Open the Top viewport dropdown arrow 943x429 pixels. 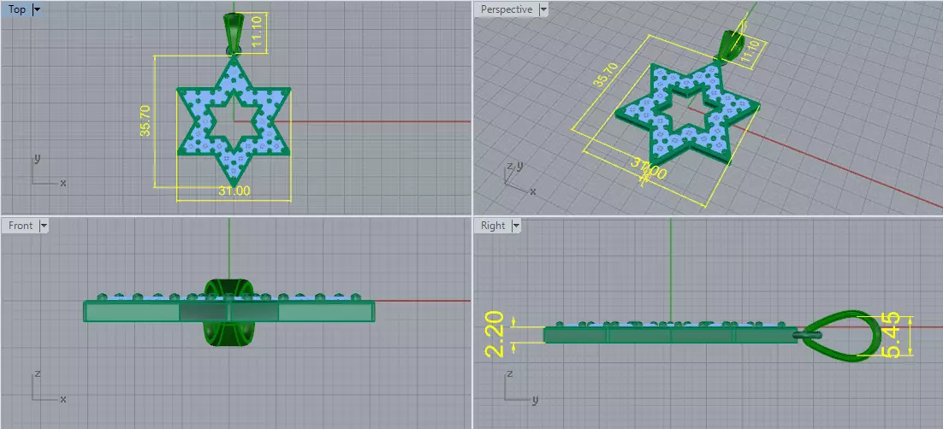click(x=37, y=9)
